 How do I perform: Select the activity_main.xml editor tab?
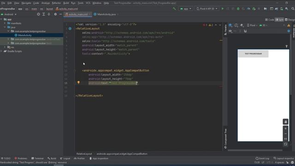pyautogui.click(x=78, y=14)
